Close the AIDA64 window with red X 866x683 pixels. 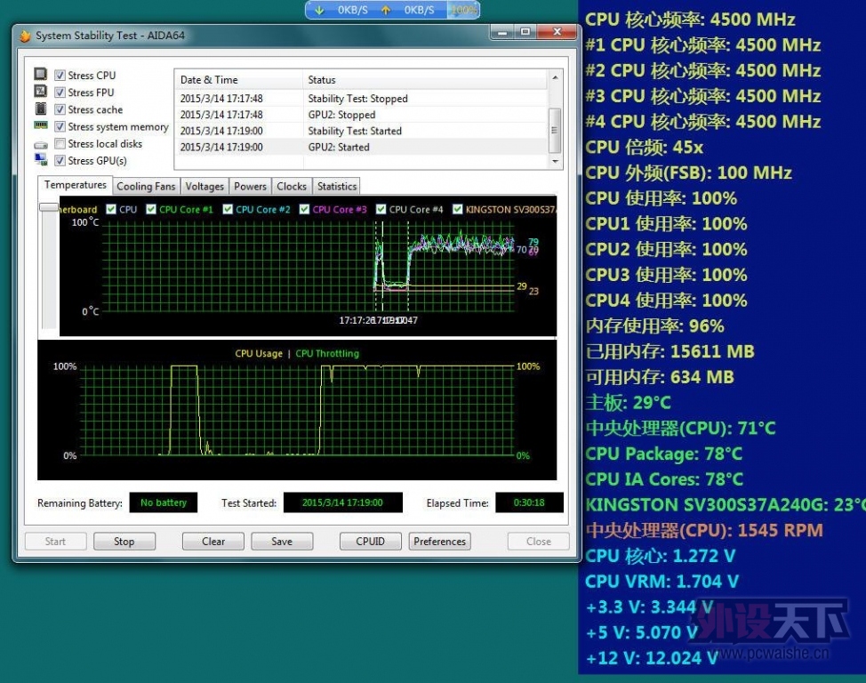(557, 32)
